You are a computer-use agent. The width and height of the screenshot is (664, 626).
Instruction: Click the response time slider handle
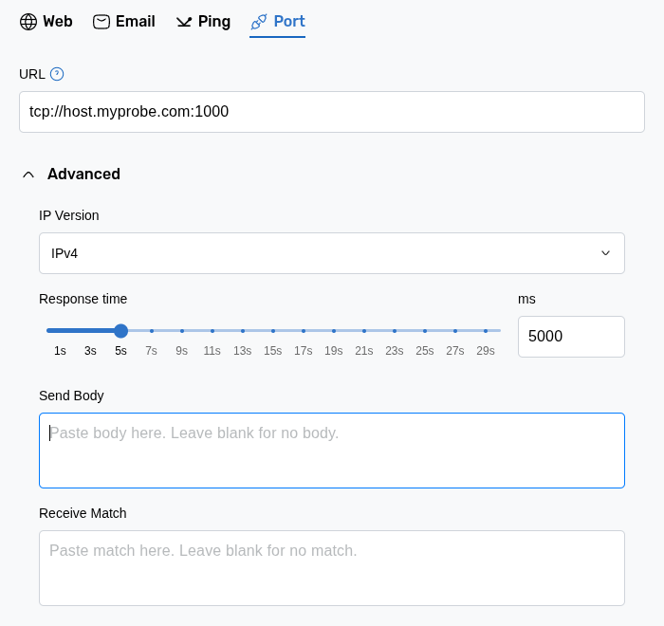pos(120,331)
